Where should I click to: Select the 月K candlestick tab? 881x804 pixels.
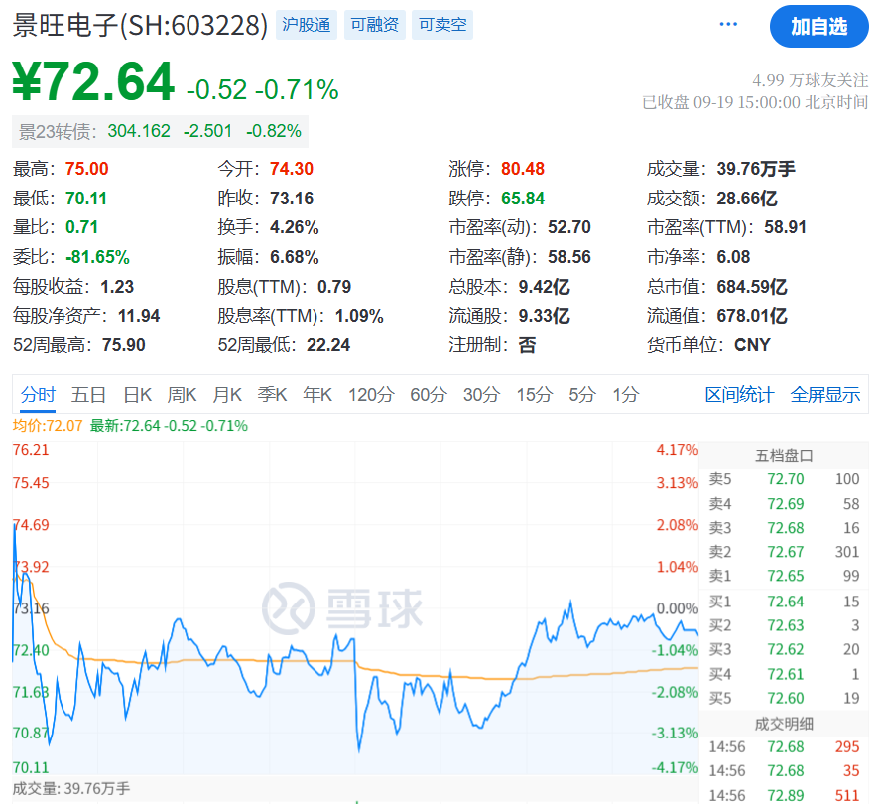227,394
